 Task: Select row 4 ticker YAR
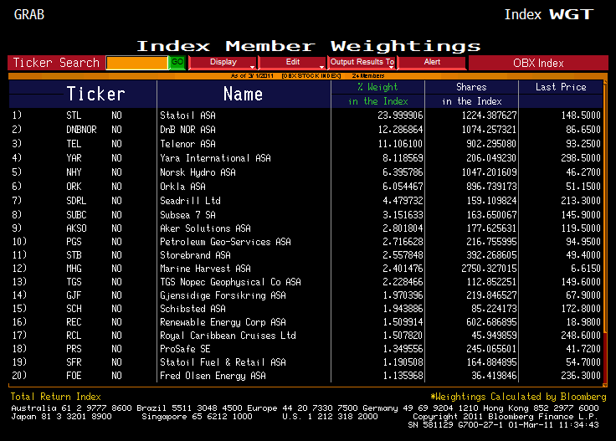tap(74, 158)
